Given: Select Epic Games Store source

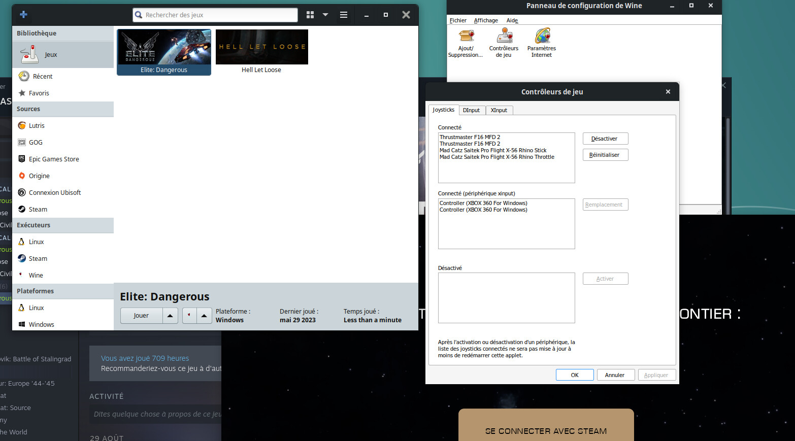Looking at the screenshot, I should coord(63,159).
